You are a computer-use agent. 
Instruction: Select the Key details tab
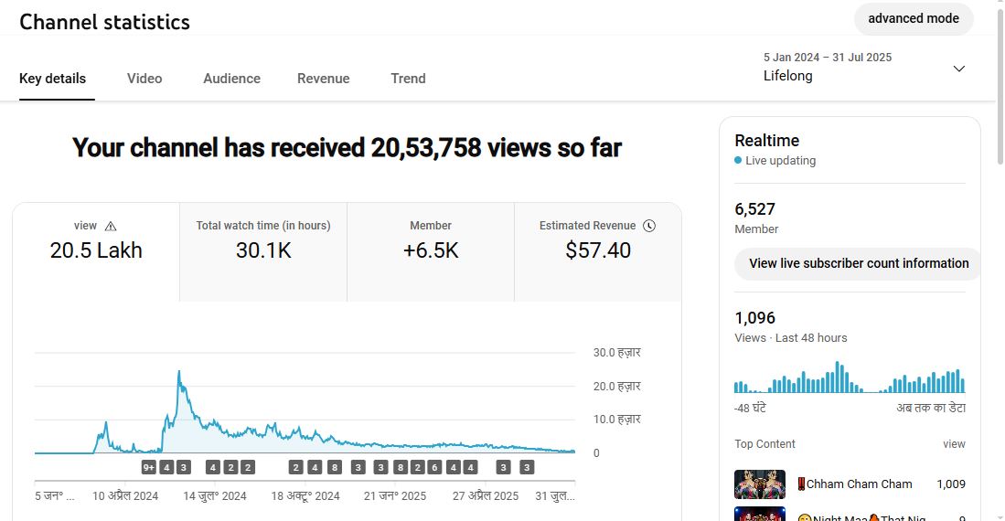coord(52,79)
